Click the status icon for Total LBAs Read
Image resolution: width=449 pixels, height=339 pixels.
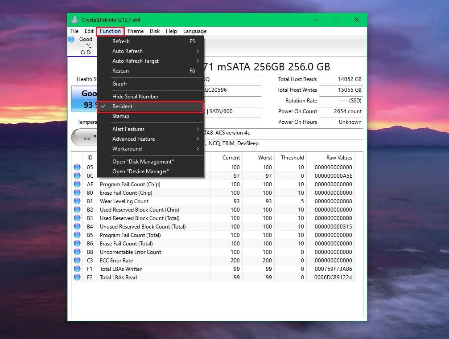pyautogui.click(x=77, y=278)
